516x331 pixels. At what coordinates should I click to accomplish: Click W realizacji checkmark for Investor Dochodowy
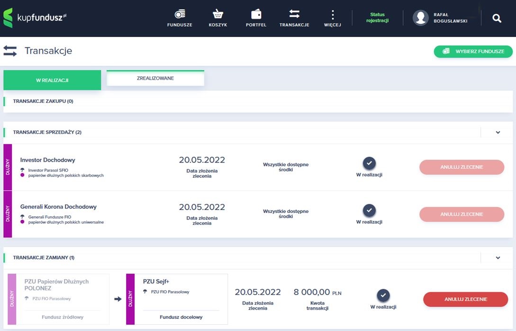coord(369,163)
